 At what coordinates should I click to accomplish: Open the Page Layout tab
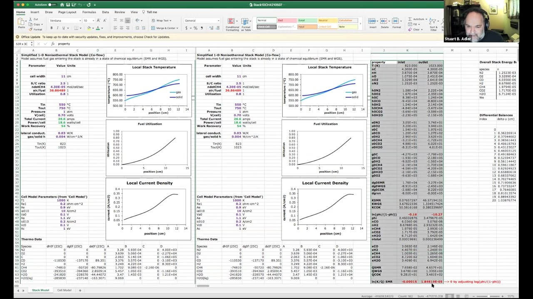(x=67, y=12)
